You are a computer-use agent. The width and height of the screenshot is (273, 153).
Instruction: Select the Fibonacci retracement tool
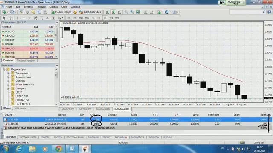(41, 18)
